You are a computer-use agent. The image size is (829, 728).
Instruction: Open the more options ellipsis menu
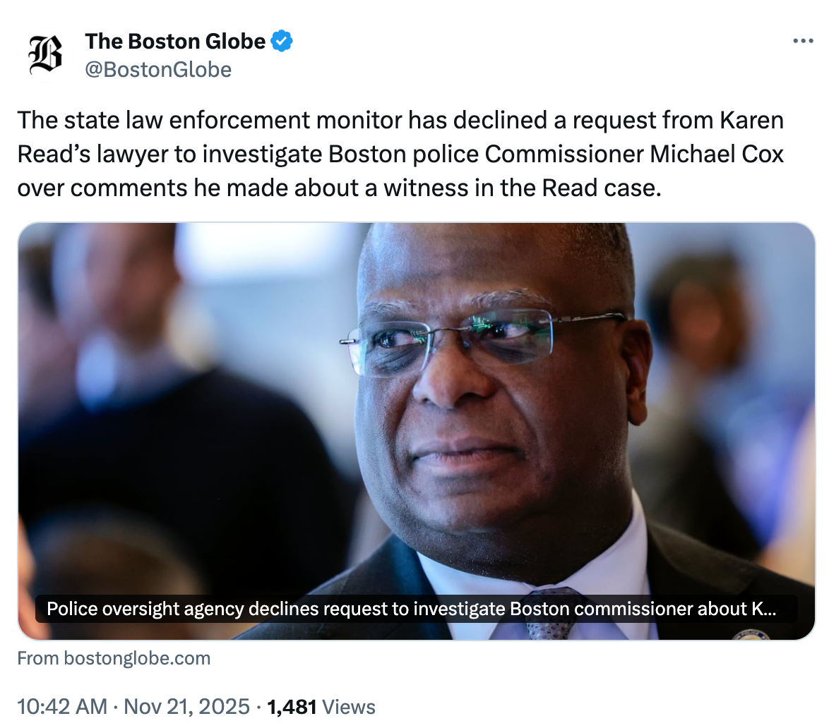[803, 41]
